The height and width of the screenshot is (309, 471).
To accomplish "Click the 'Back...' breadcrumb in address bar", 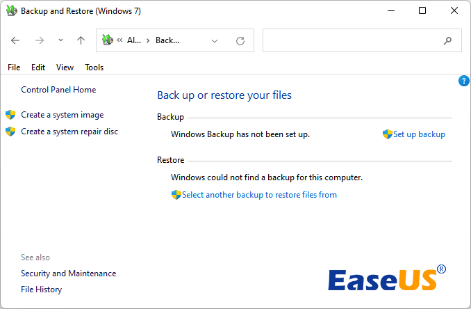I will 167,40.
